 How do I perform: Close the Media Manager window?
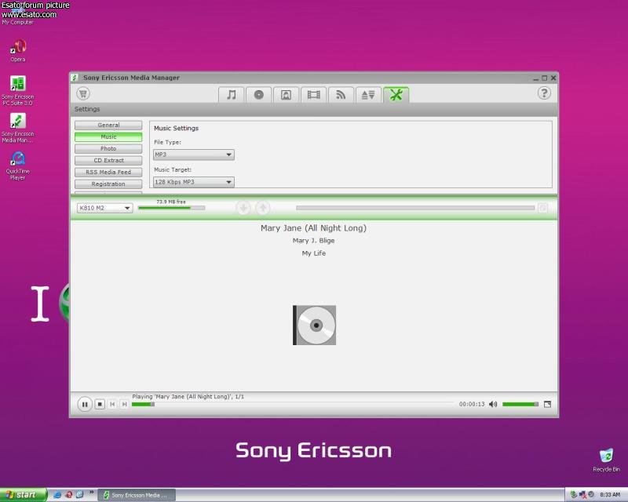[x=553, y=78]
